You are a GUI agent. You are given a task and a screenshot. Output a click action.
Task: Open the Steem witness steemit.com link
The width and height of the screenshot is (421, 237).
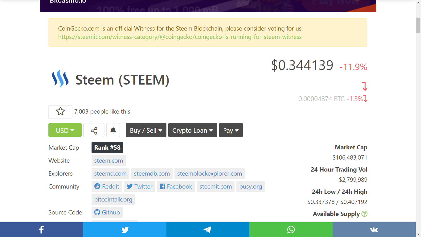[180, 37]
